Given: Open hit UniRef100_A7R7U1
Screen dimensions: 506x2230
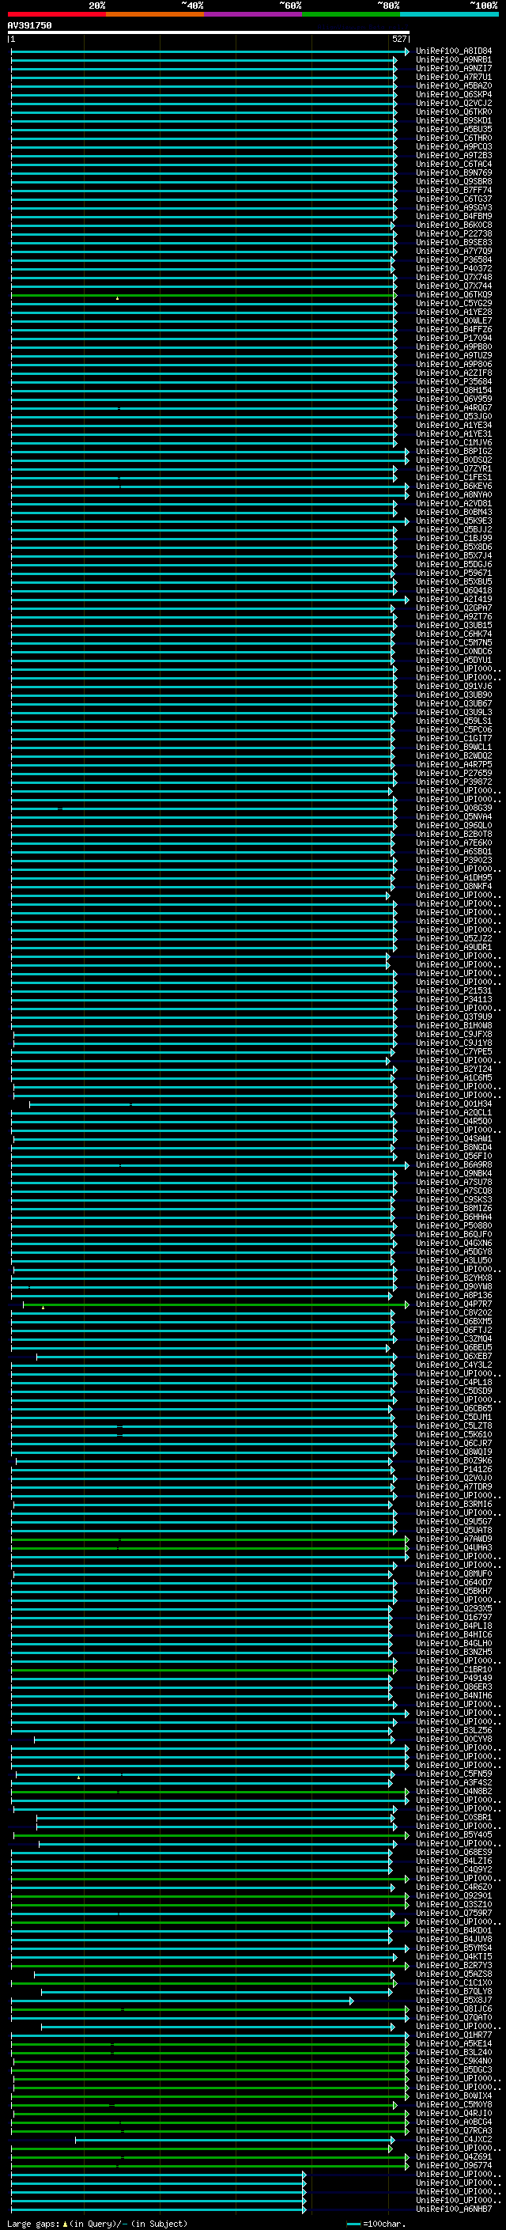Looking at the screenshot, I should click(454, 77).
